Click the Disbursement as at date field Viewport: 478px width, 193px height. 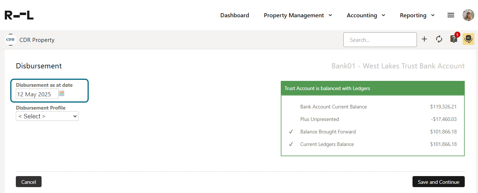point(37,94)
